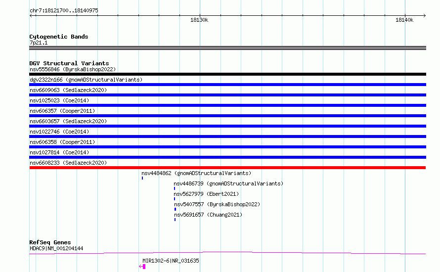Click the magenta HDAC9 gene line

tap(227, 253)
